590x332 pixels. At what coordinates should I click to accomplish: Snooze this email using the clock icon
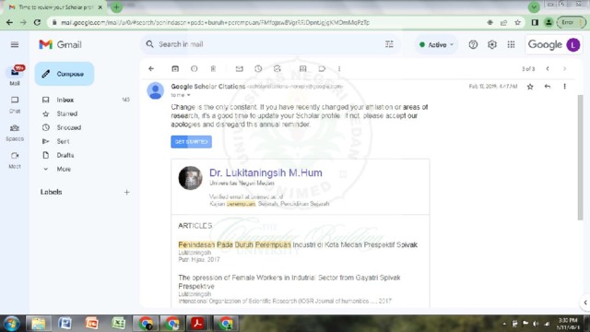point(258,68)
